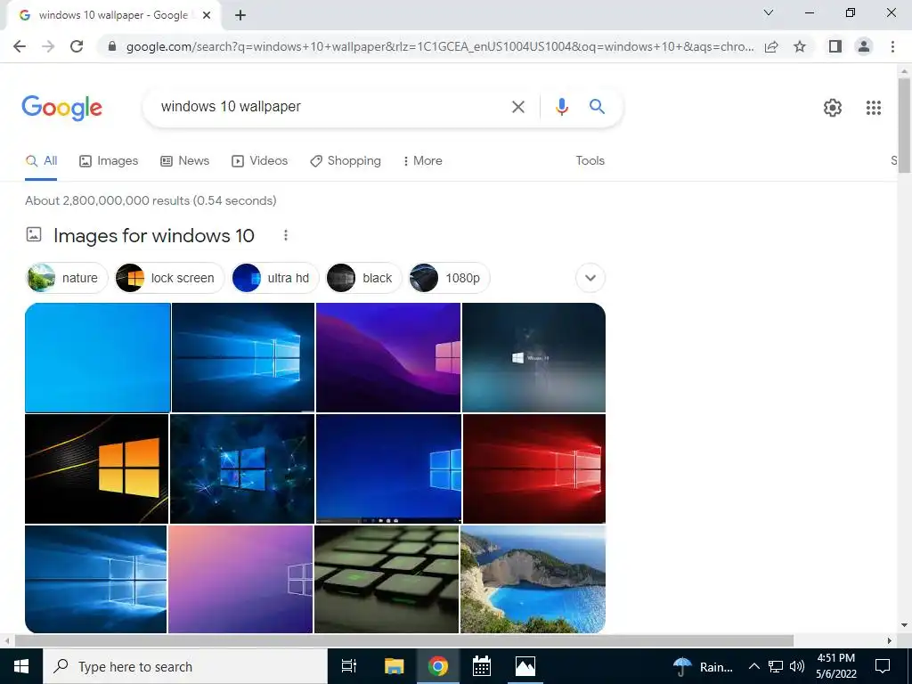Expand more image filter chips
The width and height of the screenshot is (912, 684).
coord(590,278)
